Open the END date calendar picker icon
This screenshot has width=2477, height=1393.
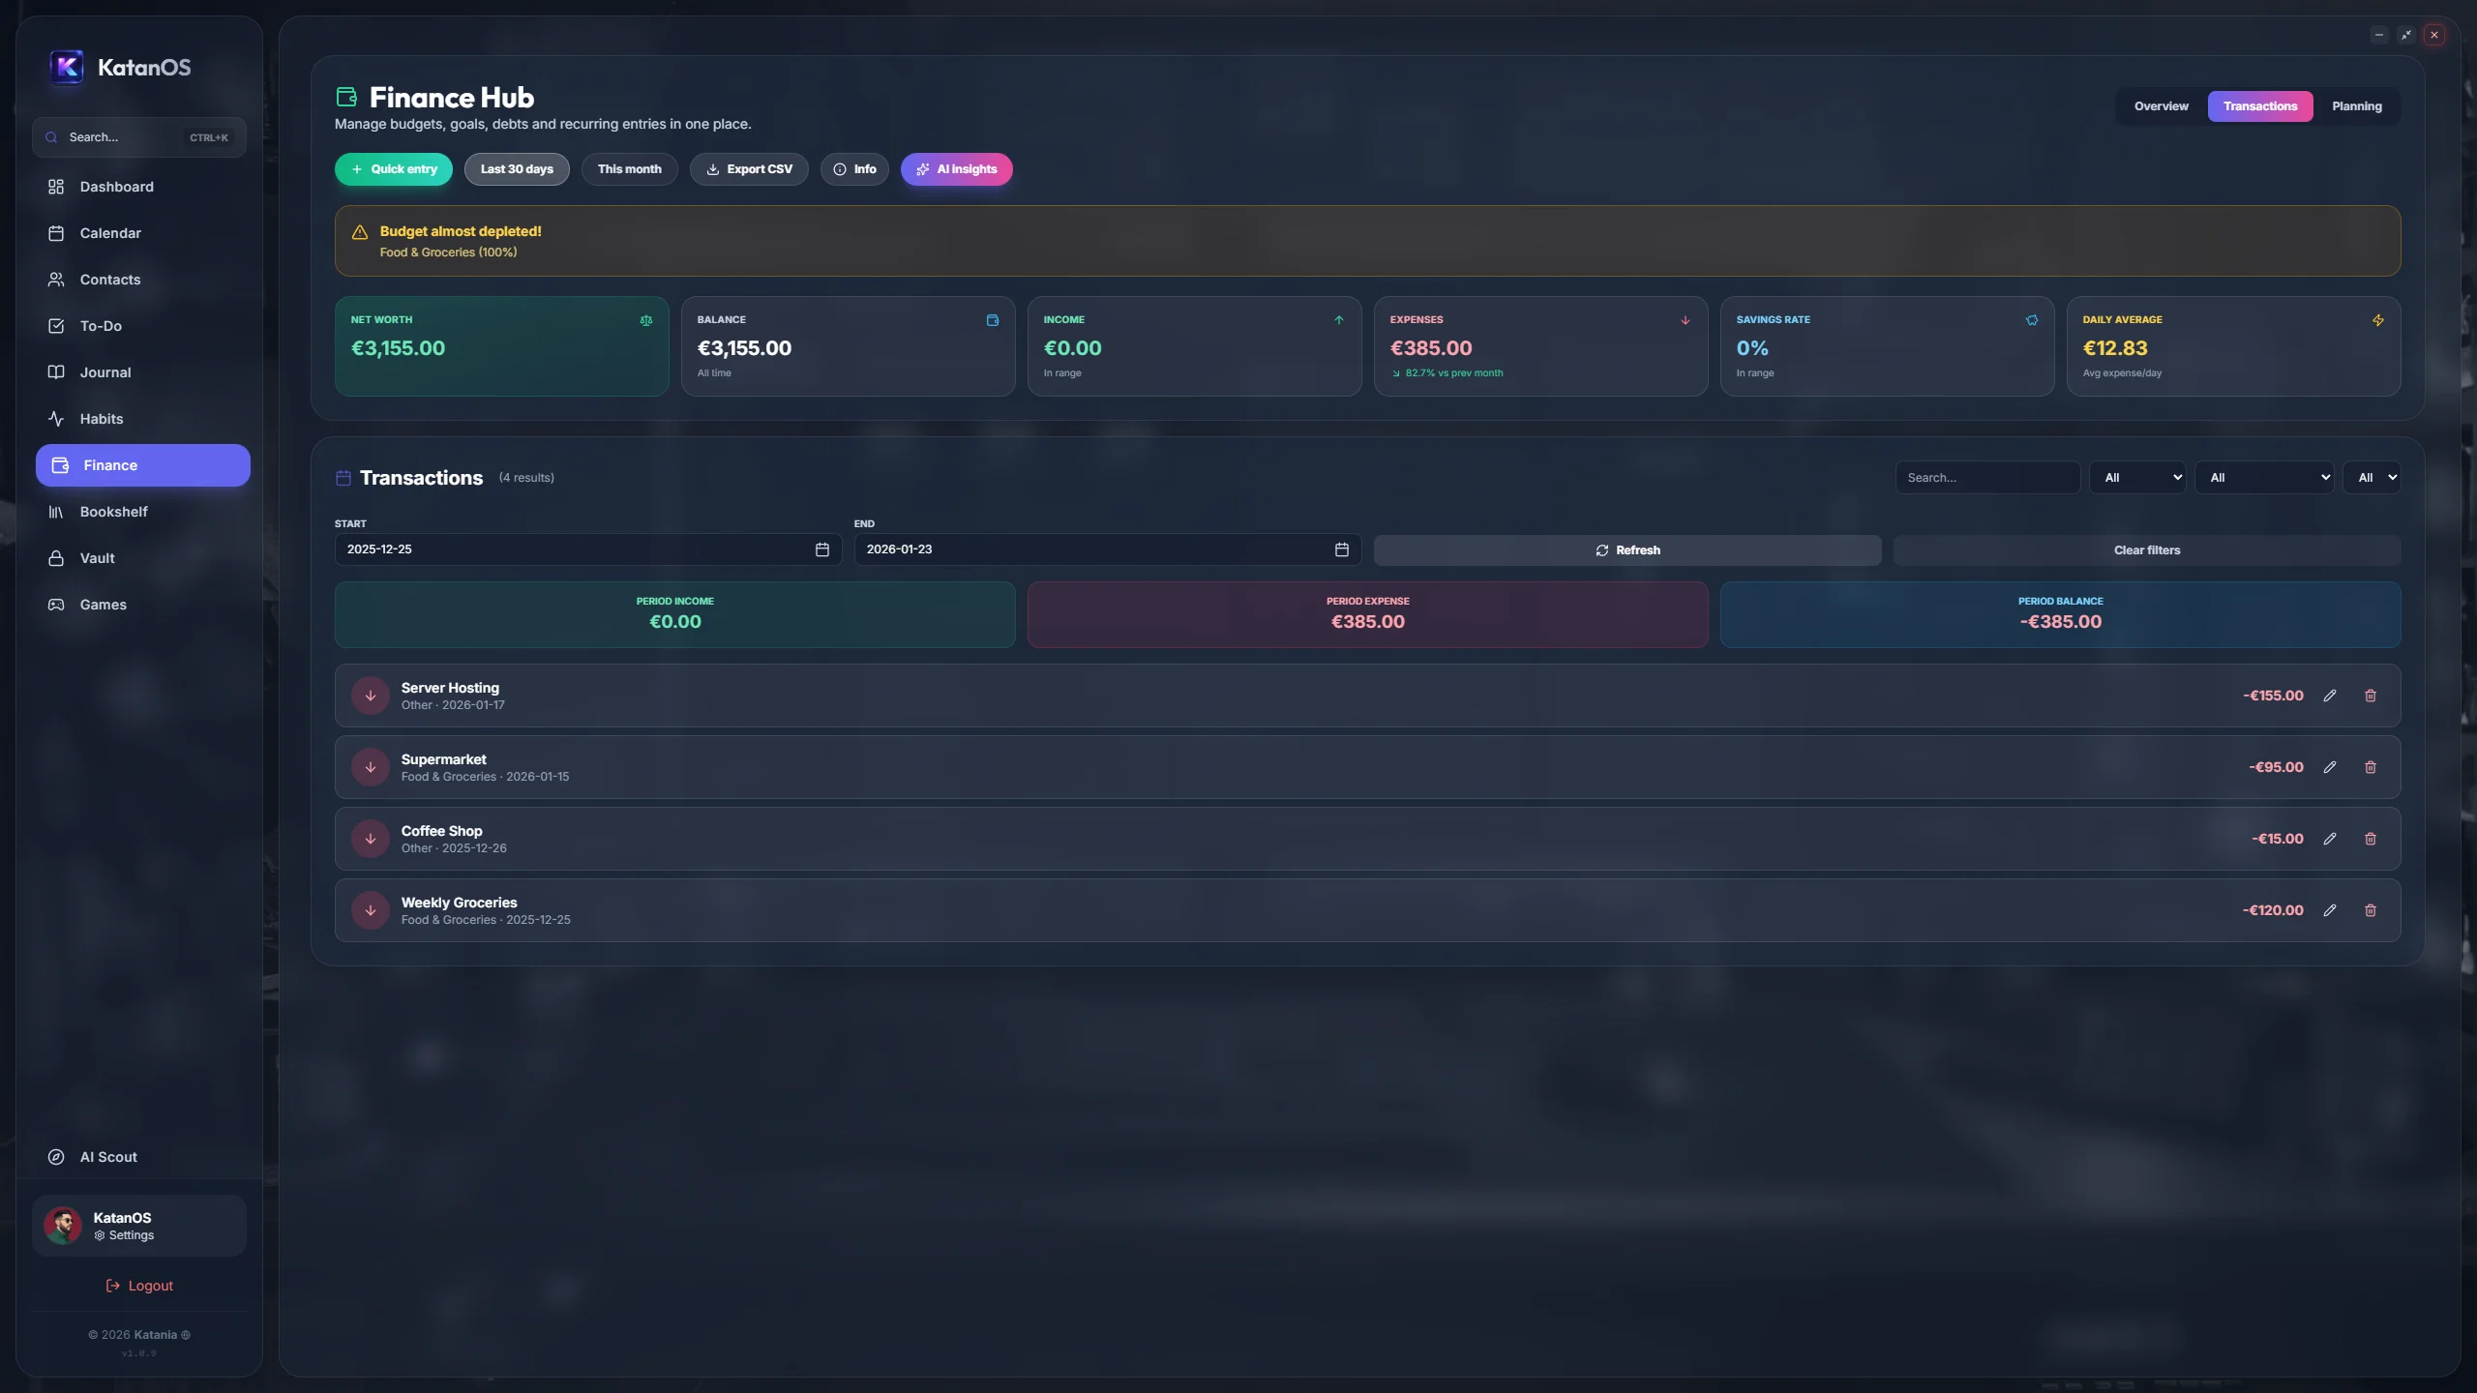[x=1341, y=549]
